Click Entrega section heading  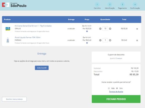click(x=42, y=54)
